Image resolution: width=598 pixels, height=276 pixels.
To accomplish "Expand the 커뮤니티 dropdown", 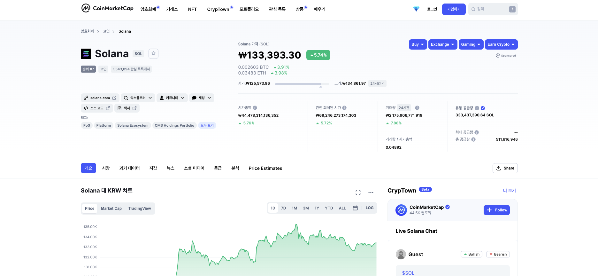I will pyautogui.click(x=172, y=98).
